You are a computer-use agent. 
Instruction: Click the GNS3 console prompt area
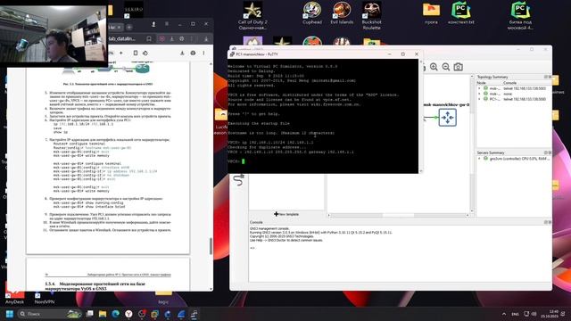pos(252,248)
